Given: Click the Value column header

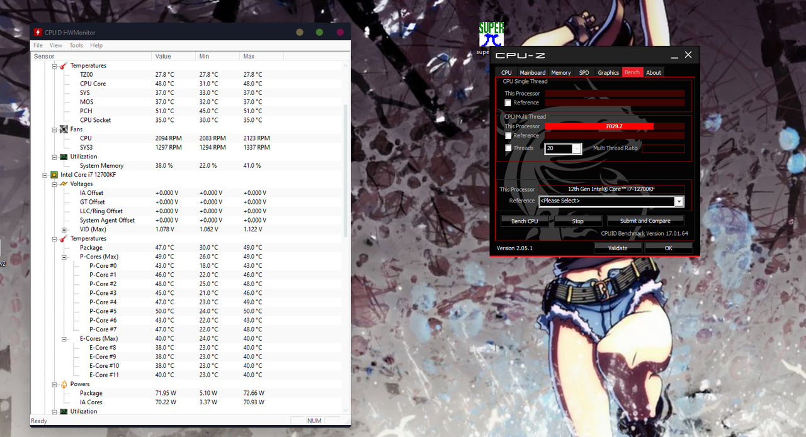Looking at the screenshot, I should 174,56.
